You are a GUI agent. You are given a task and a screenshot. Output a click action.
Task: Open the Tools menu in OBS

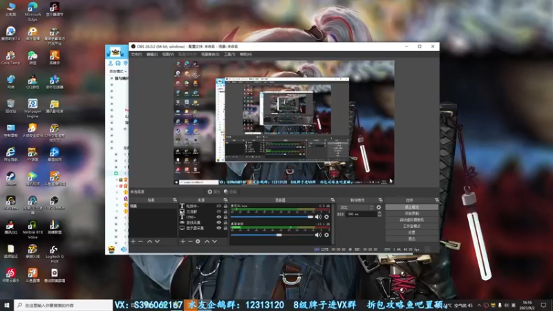click(229, 54)
